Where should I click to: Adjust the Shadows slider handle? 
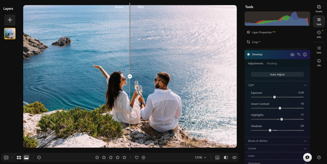tap(270, 130)
